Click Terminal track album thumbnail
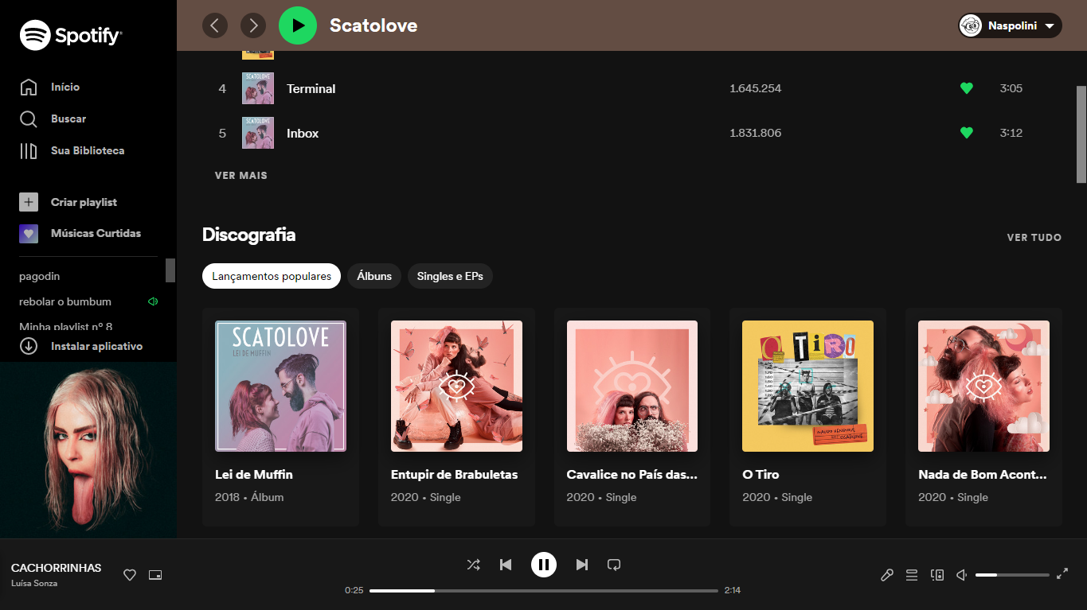The width and height of the screenshot is (1087, 610). 258,88
